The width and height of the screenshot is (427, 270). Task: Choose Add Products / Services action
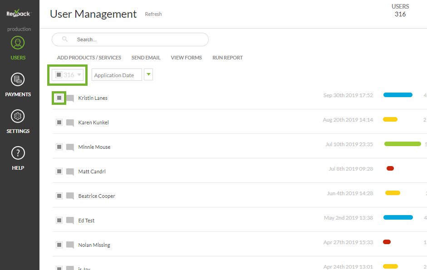click(x=89, y=58)
